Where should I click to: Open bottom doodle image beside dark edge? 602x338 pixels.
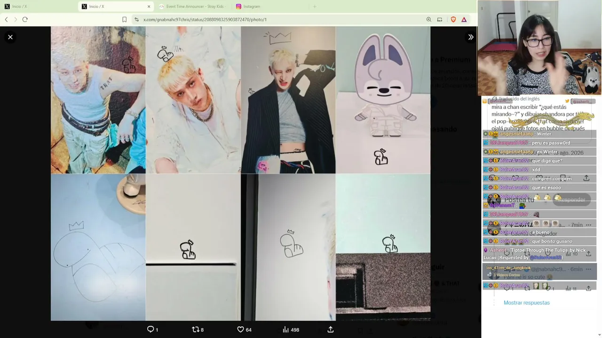click(288, 247)
